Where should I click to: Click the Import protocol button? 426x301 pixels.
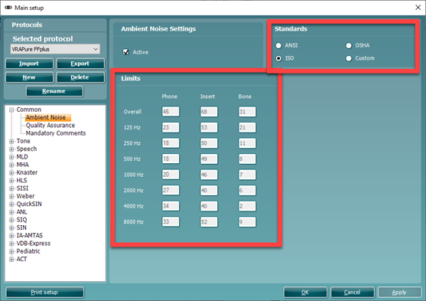click(29, 64)
